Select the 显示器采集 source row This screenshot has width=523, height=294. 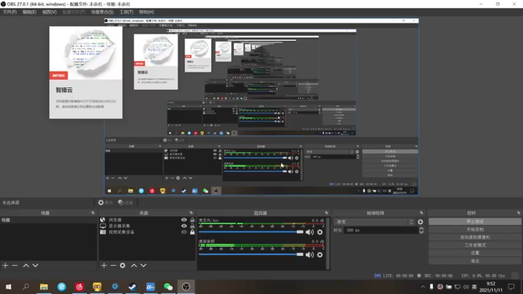point(146,225)
